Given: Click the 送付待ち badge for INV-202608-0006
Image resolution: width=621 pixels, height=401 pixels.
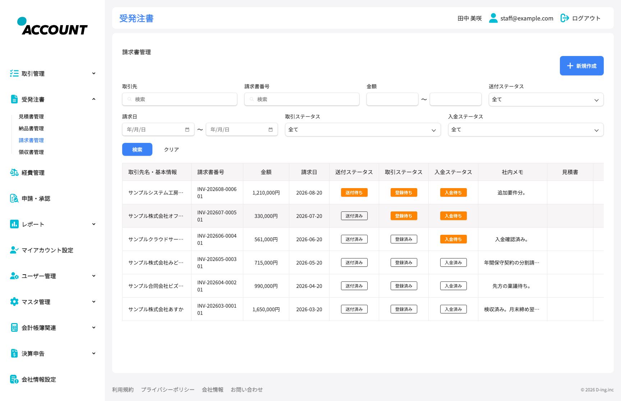Looking at the screenshot, I should coord(354,193).
